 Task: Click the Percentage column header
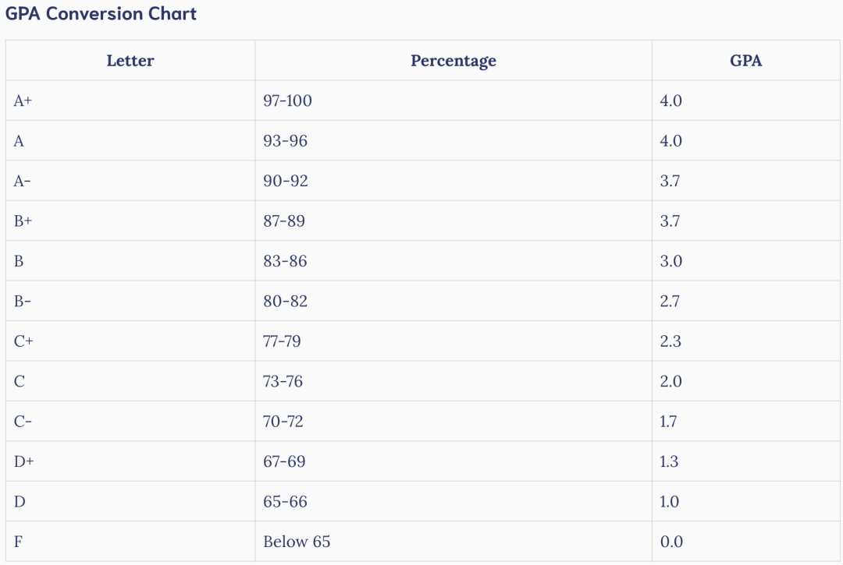[453, 61]
